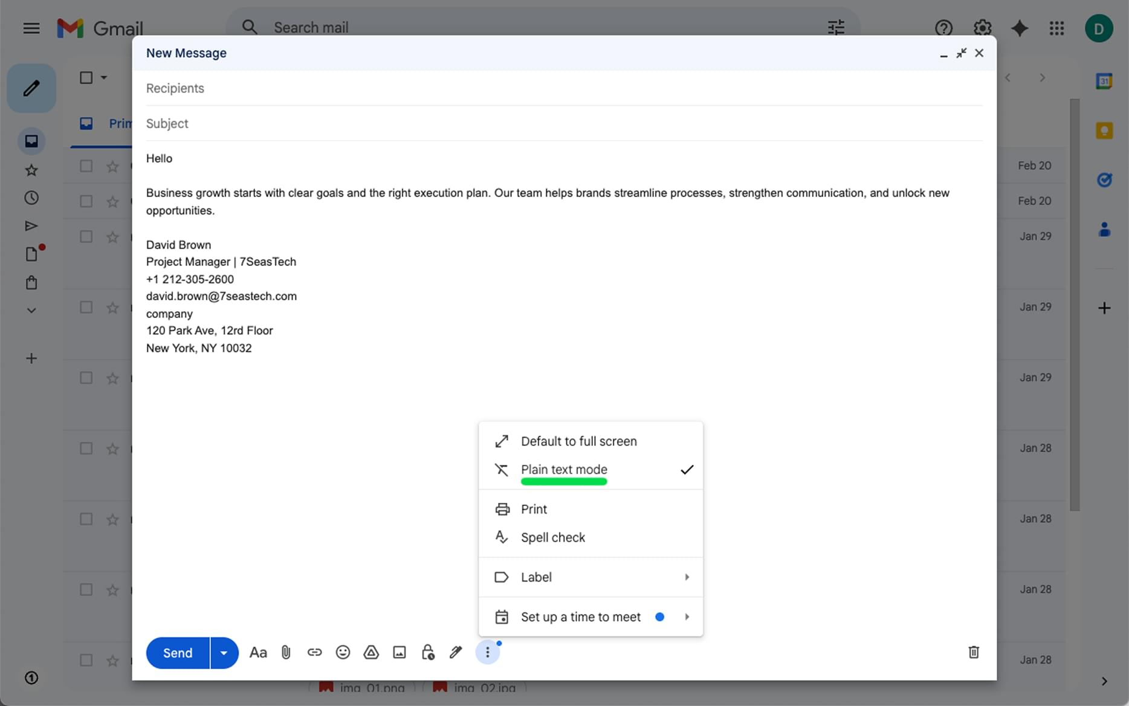Click the Search mail box
This screenshot has width=1129, height=706.
point(542,28)
